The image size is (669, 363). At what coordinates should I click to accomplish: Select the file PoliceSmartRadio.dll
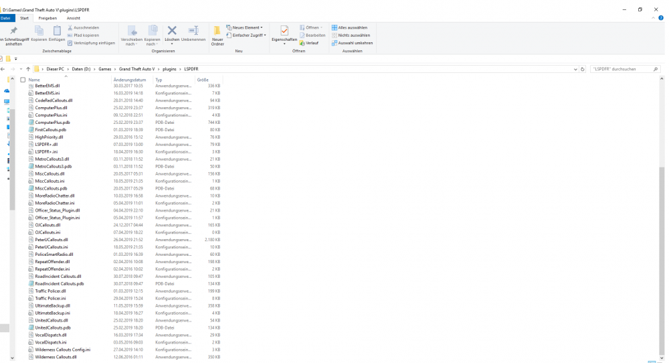point(54,255)
